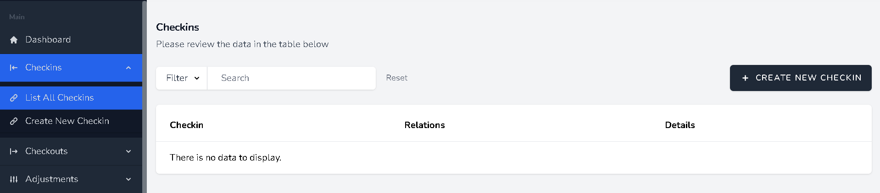Click the Checkin column header

(x=186, y=125)
